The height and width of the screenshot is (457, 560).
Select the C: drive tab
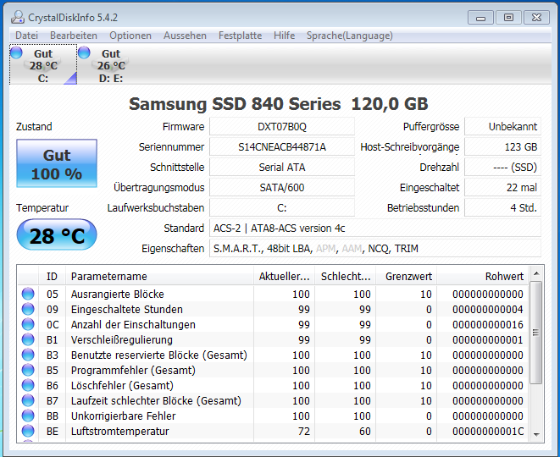(43, 64)
